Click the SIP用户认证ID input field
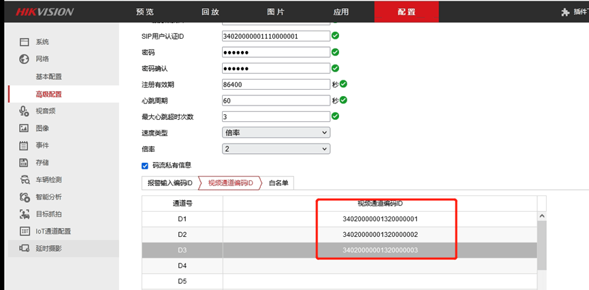This screenshot has width=589, height=290. point(276,36)
